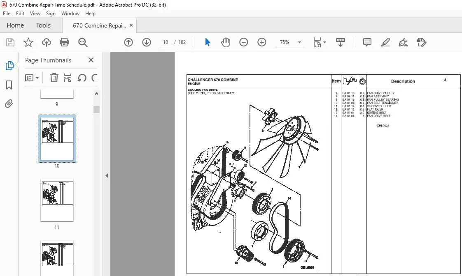Screen dimensions: 462x276
Task: Click the Description column header
Action: tap(403, 81)
